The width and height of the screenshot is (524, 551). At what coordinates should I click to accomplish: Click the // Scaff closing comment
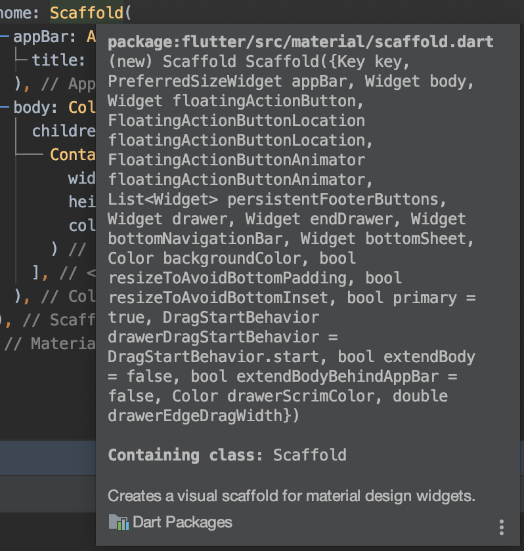pos(58,320)
